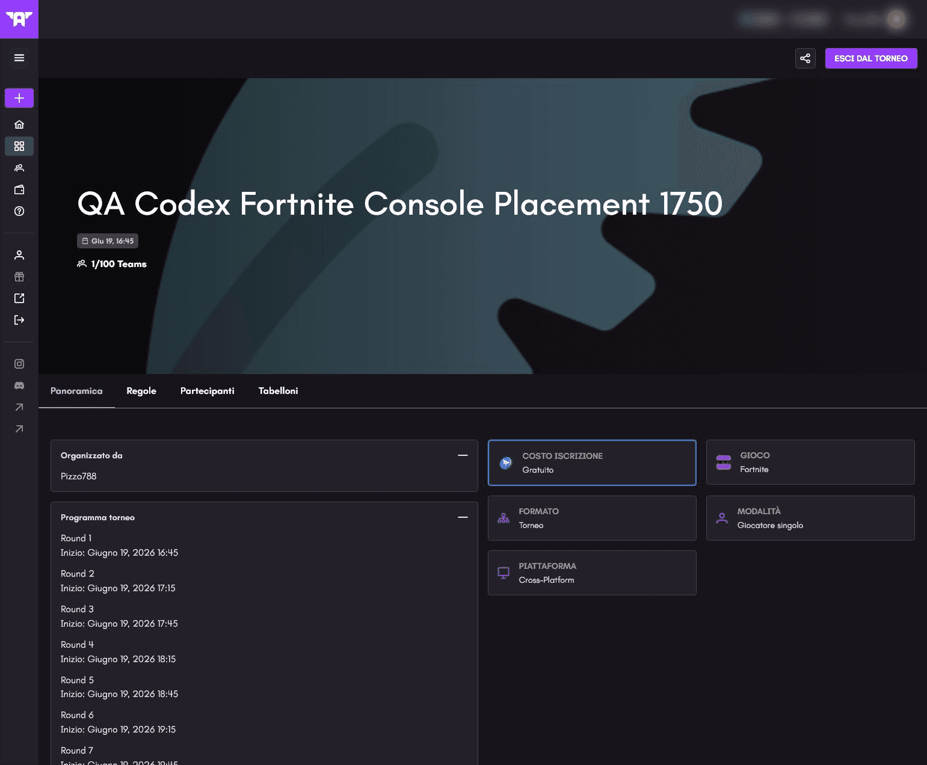
Task: Click "Inizio: Giugno 19, 2026 18:45" start time
Action: pos(120,694)
